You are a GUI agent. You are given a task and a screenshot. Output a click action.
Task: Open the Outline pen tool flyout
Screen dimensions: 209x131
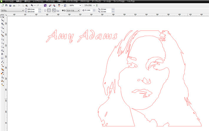pyautogui.click(x=2, y=77)
